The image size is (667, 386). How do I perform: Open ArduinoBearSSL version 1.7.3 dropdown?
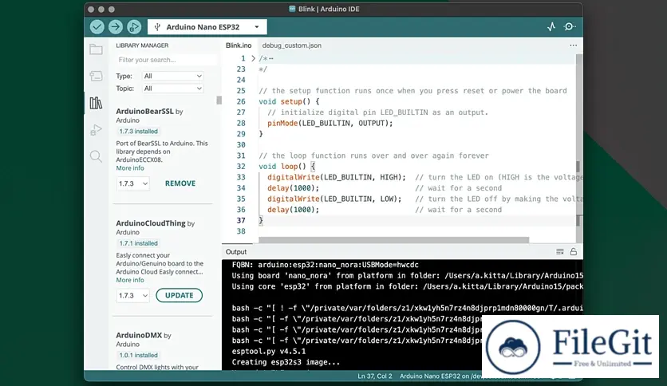[132, 183]
